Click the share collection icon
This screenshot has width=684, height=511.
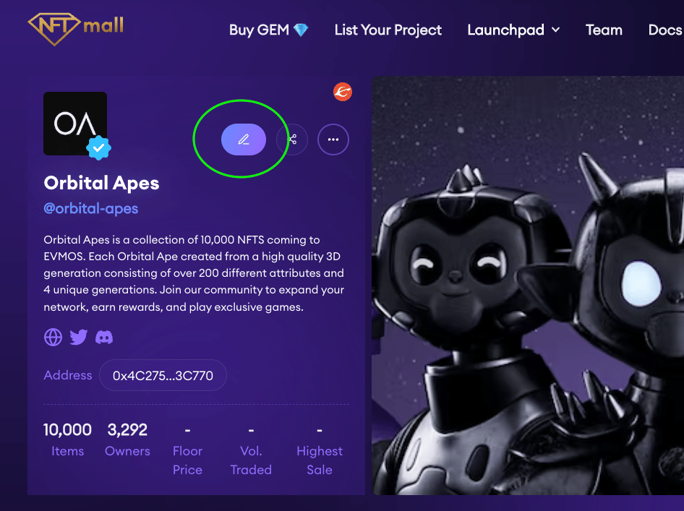point(292,139)
